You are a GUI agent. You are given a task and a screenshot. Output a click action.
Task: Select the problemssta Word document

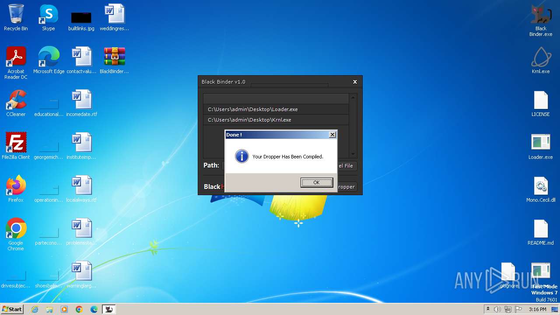81,232
